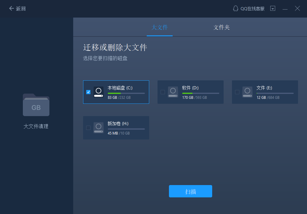Screen dimensions: 307x214
Task: Open the title bar dropdown menu icon
Action: 273,8
